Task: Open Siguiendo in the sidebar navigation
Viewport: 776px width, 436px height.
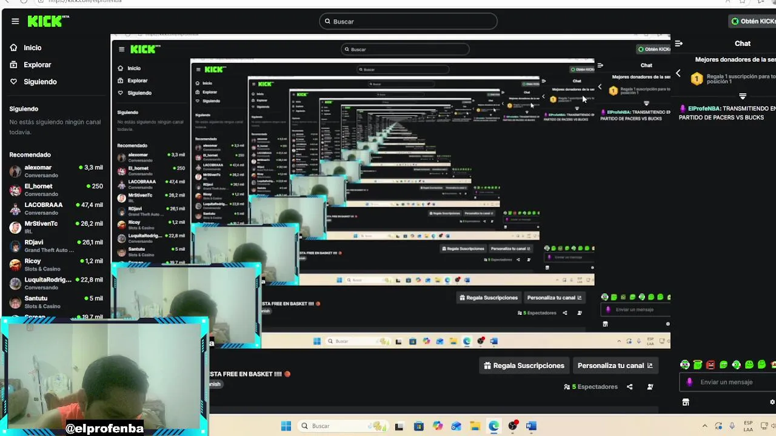Action: pos(40,82)
